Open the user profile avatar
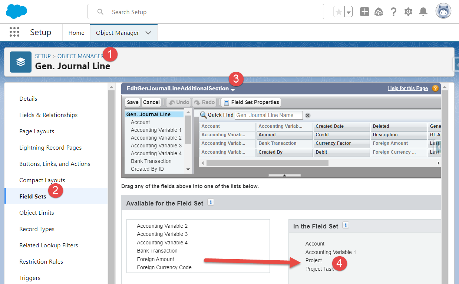Viewport: 459px width, 284px height. (443, 11)
